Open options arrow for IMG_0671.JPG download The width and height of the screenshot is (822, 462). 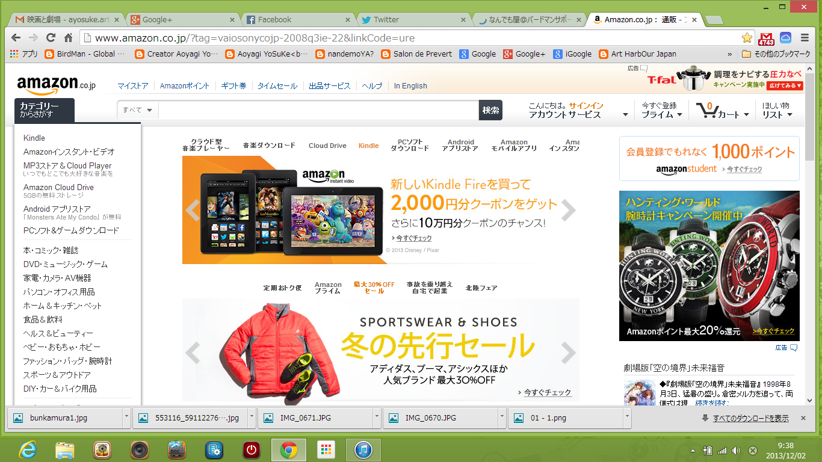tap(376, 417)
